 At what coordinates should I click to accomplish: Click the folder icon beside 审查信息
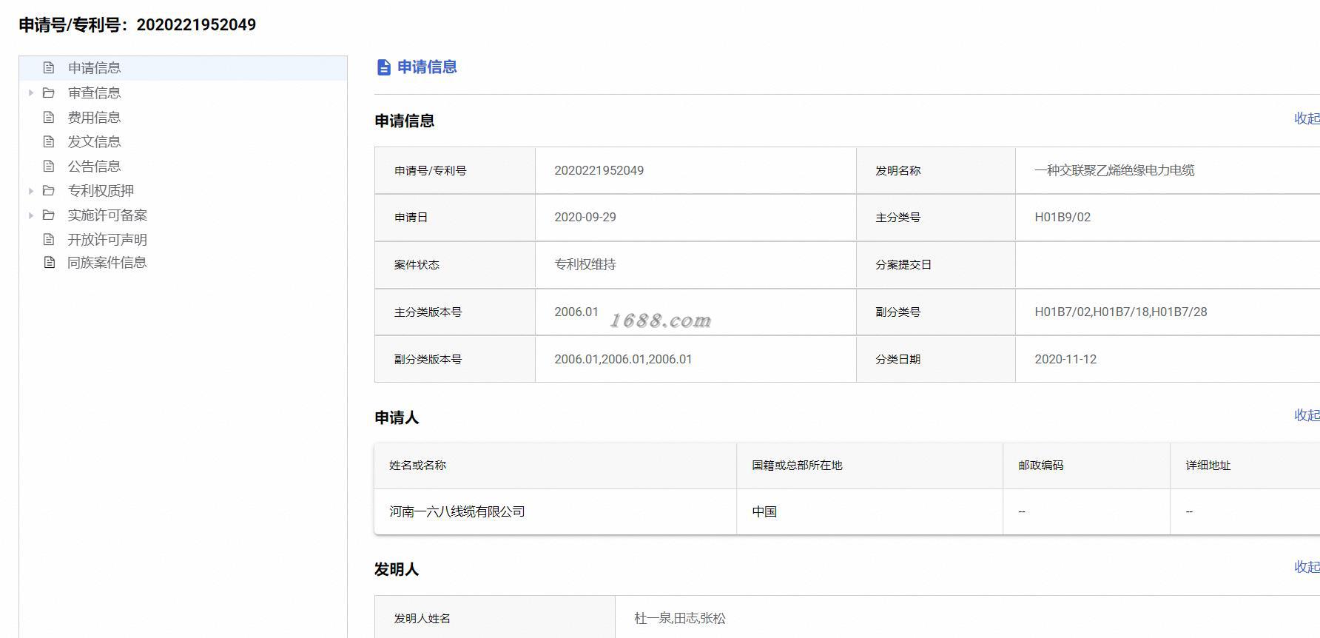click(x=49, y=93)
